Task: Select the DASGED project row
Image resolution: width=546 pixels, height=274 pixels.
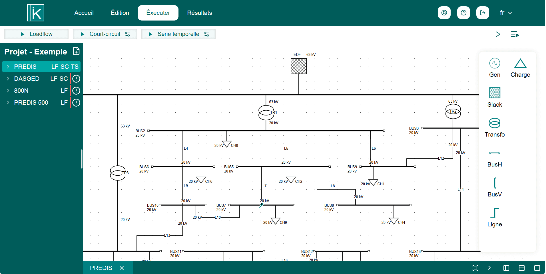Action: 37,79
